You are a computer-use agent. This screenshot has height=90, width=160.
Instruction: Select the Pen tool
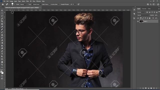[x=2, y=51]
